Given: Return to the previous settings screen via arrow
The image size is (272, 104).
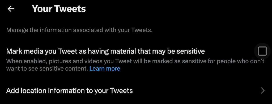Looking at the screenshot, I should coord(11,9).
